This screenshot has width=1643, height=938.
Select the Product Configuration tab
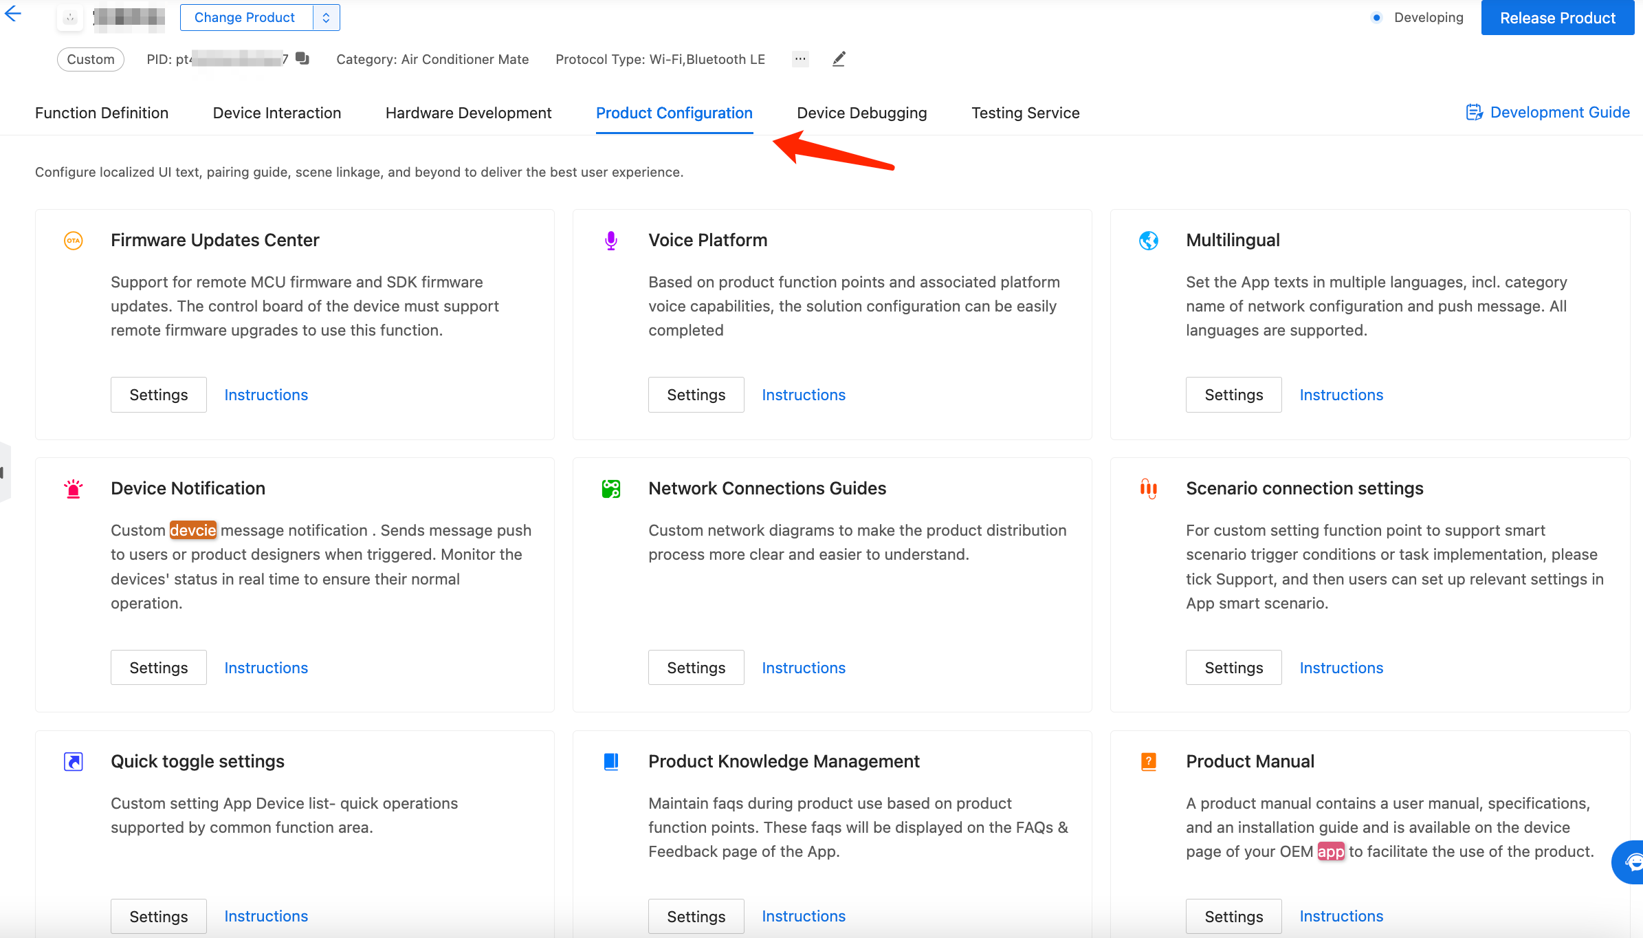coord(674,113)
